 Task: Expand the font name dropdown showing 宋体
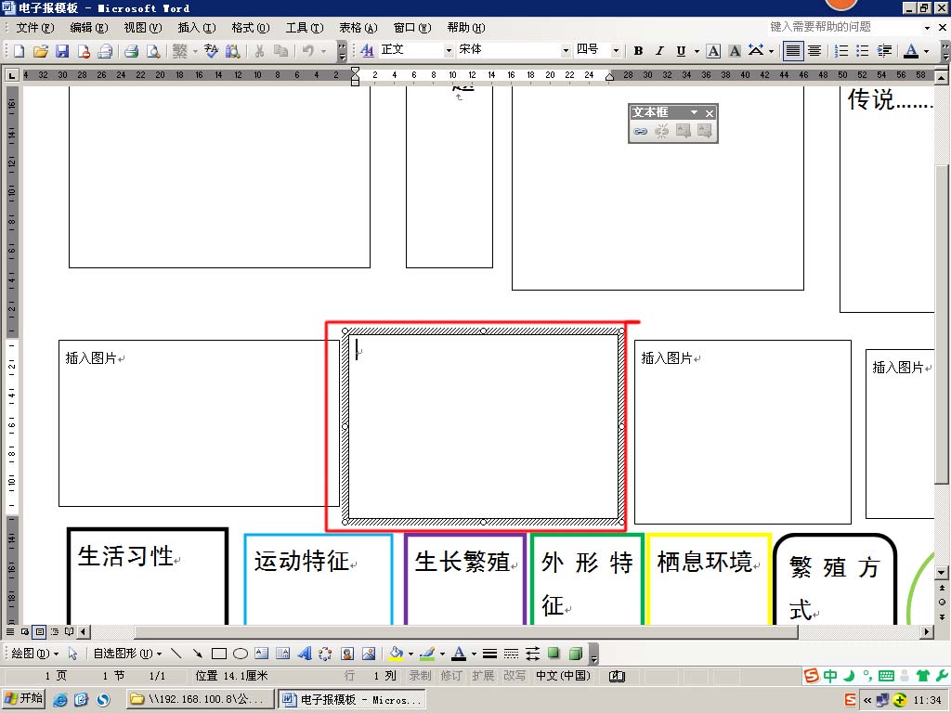[x=565, y=51]
